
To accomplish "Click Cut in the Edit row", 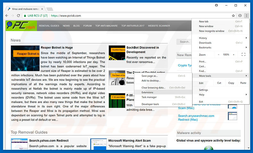I will point(219,83).
